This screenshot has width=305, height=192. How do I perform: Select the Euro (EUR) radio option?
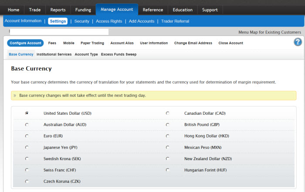[27, 136]
